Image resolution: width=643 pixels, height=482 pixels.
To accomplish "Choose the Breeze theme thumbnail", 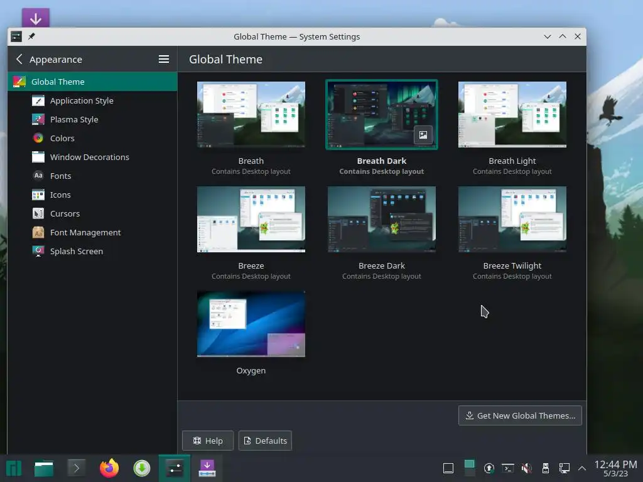I will [x=251, y=219].
